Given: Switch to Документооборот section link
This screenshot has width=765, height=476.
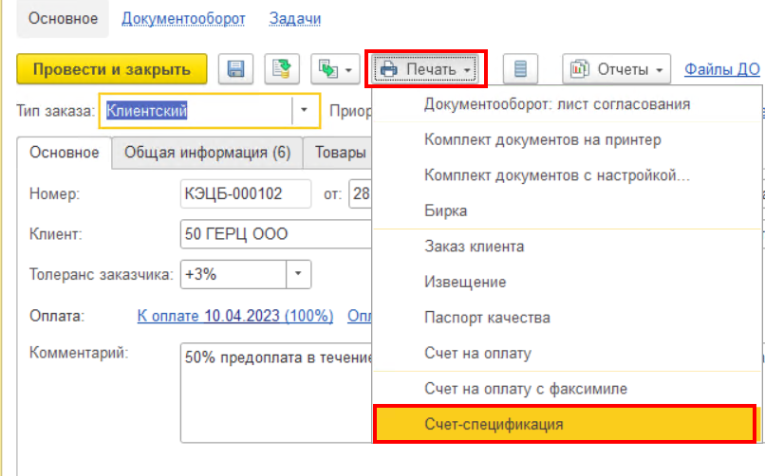Looking at the screenshot, I should [183, 19].
